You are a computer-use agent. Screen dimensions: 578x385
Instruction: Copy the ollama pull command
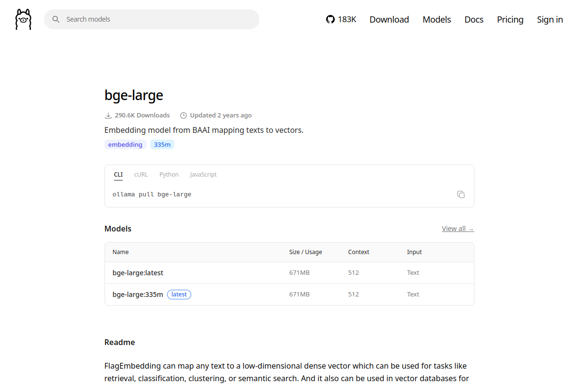click(461, 194)
